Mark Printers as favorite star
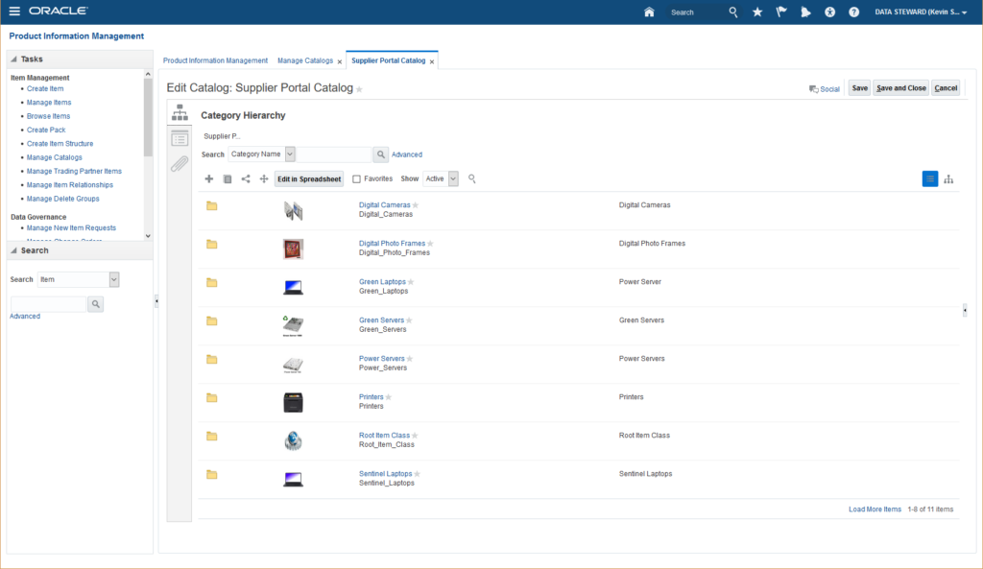 389,396
